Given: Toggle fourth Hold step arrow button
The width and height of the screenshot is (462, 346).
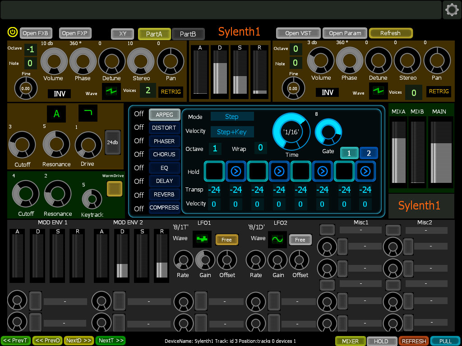Looking at the screenshot, I should [279, 171].
